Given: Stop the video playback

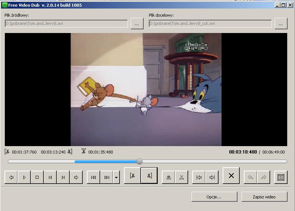Looking at the screenshot, I should tap(37, 177).
